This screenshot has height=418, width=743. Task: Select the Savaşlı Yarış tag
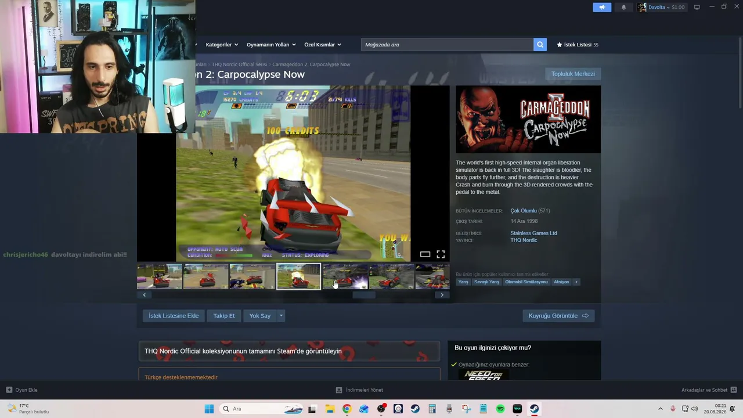[486, 282]
